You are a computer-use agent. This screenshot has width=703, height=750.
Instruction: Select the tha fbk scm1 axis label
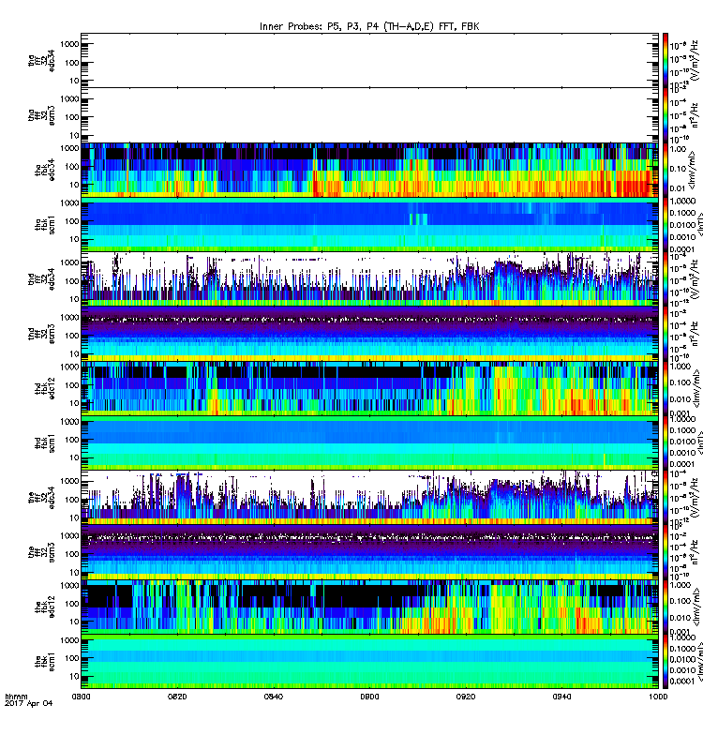[44, 225]
